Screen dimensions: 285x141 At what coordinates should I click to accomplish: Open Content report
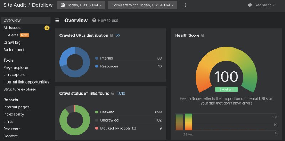click(x=11, y=136)
